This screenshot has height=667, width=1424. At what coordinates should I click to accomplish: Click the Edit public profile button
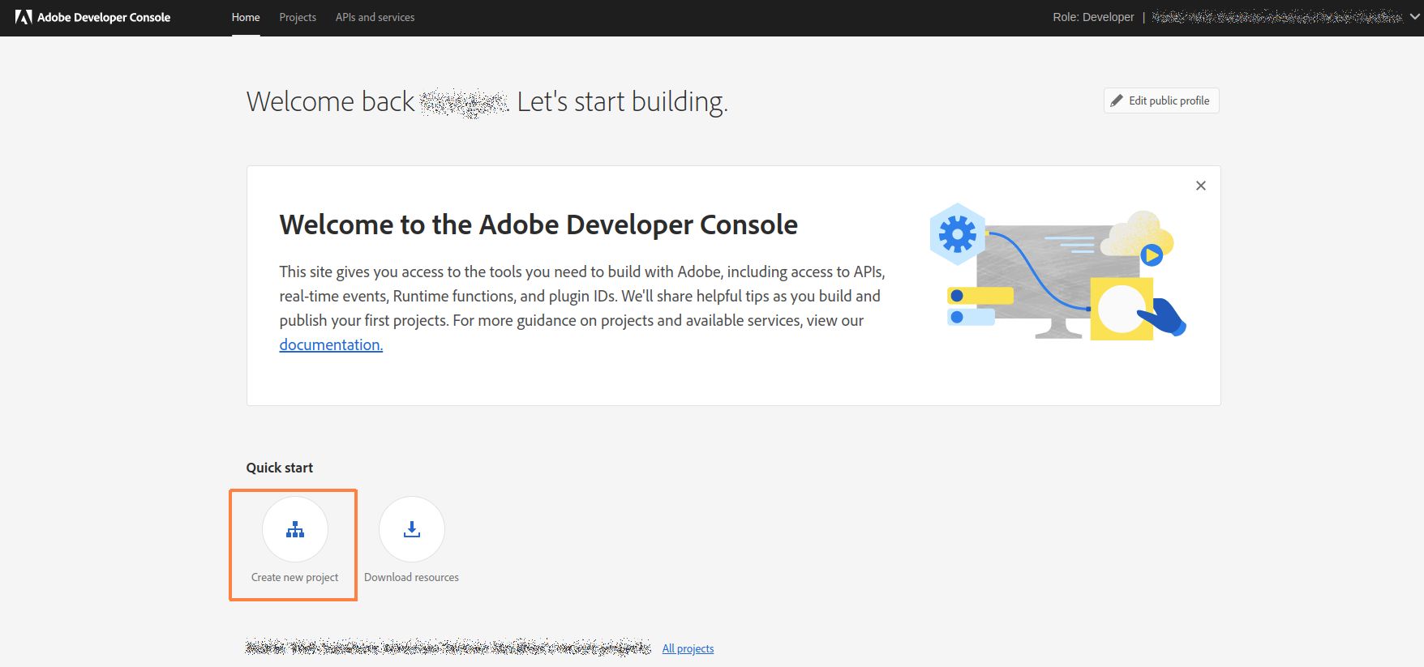(1161, 100)
